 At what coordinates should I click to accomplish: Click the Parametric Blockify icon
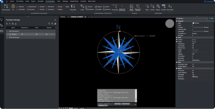tap(138, 6)
